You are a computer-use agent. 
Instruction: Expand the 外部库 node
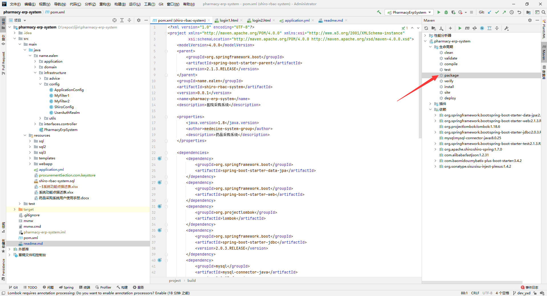tap(9, 249)
